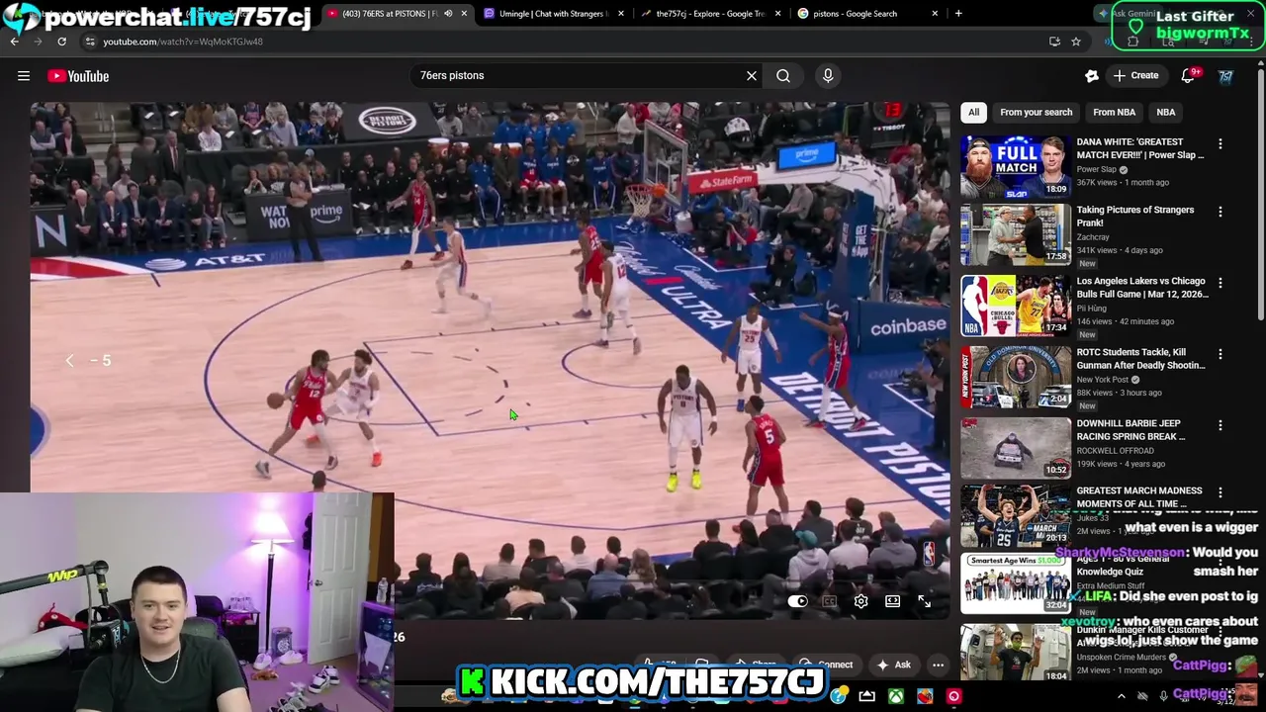Open Downhill Barbie Jeep Racing thumbnail
Image resolution: width=1266 pixels, height=712 pixels.
pyautogui.click(x=1016, y=447)
